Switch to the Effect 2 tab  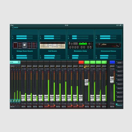pos(120,97)
